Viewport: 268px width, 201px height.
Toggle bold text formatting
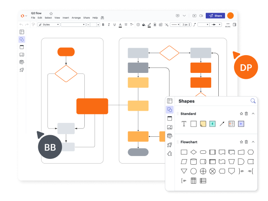coord(103,24)
